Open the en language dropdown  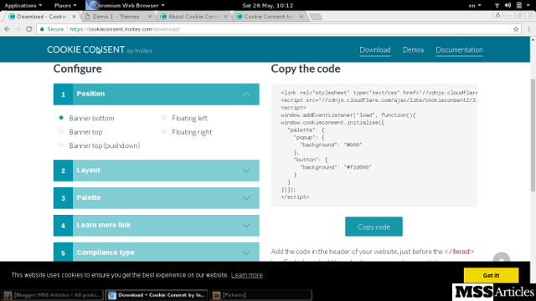coord(475,5)
